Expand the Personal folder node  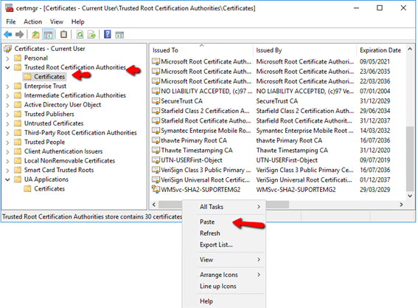[x=7, y=58]
